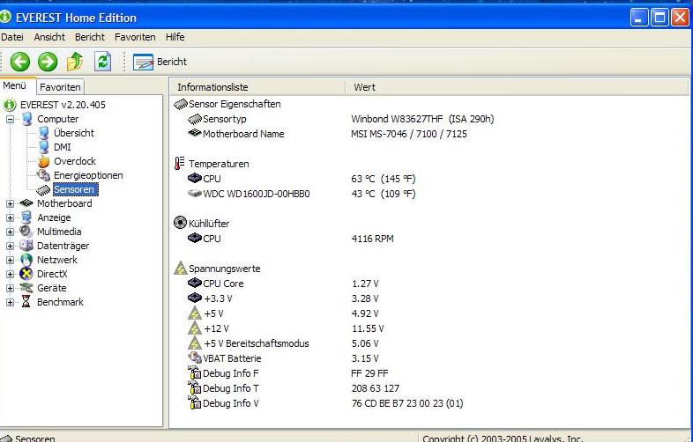
Task: Click the EVEREST v2.20.405 root icon
Action: tap(10, 105)
